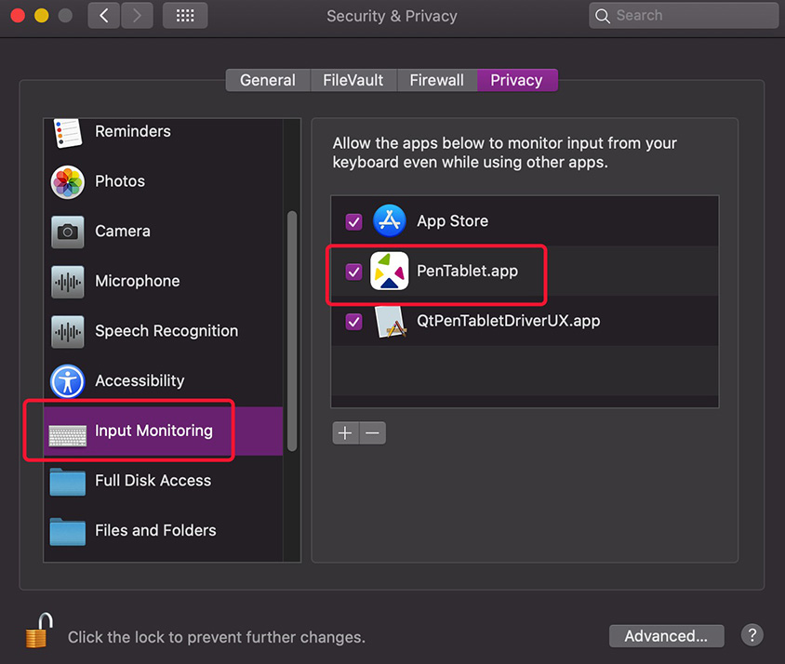The width and height of the screenshot is (785, 664).
Task: Select the Files and Folders label
Action: coord(155,530)
